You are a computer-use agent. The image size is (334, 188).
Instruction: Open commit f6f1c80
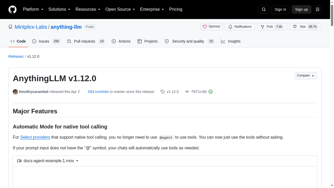[199, 92]
